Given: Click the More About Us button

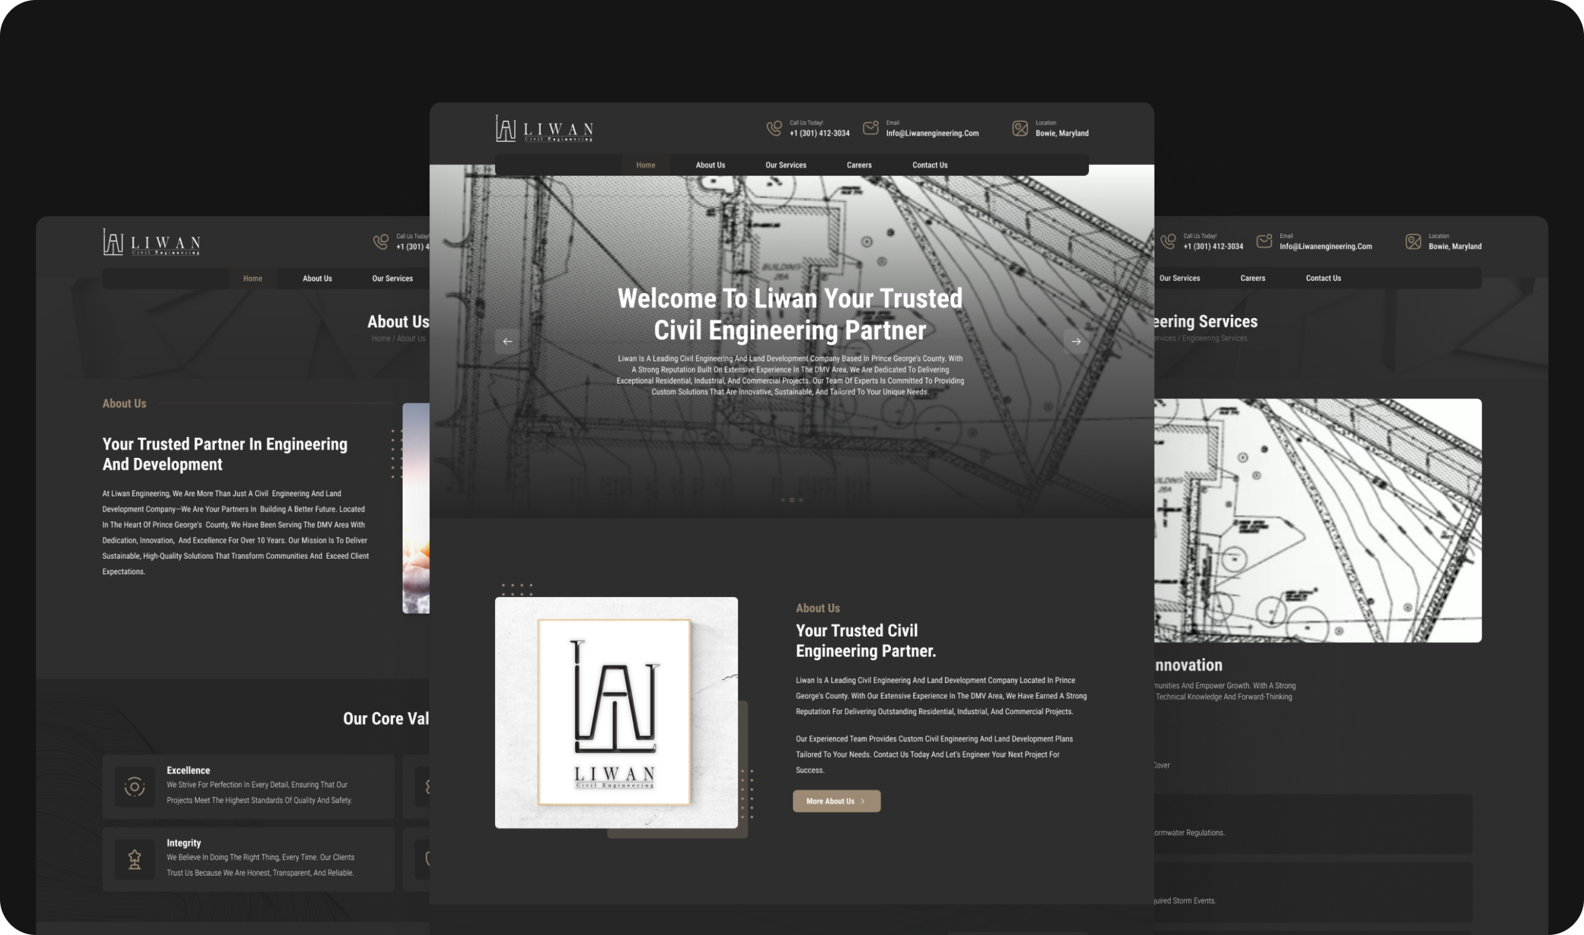Looking at the screenshot, I should 836,801.
